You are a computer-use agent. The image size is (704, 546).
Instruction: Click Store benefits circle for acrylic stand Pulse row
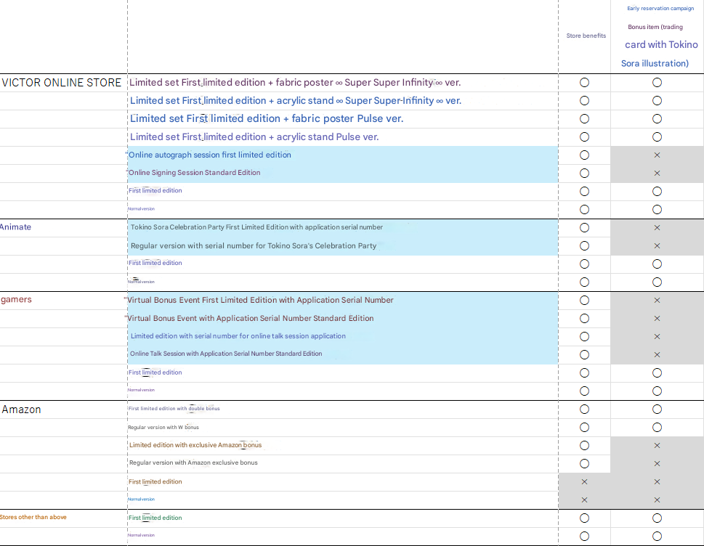point(584,136)
